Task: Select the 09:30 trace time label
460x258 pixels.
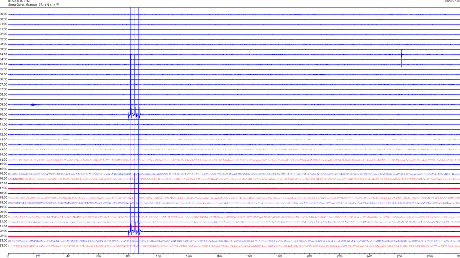Action: click(4, 109)
